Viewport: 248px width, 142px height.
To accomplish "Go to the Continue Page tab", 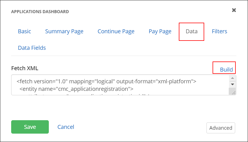I will tap(116, 31).
